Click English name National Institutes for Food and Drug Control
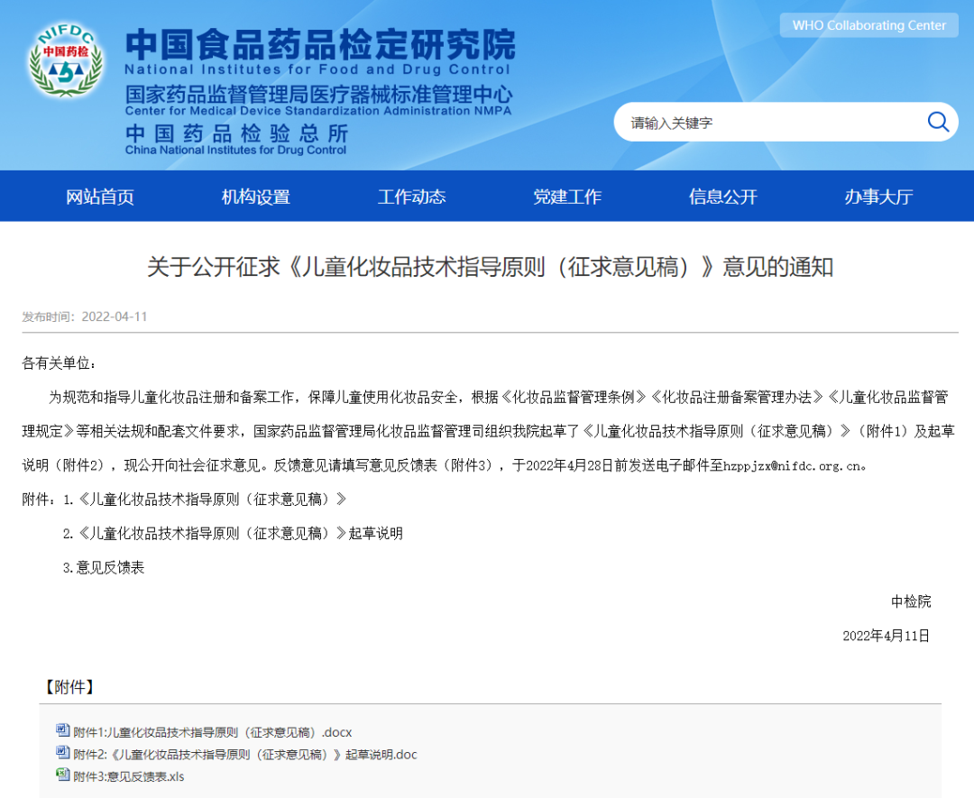This screenshot has width=974, height=798. tap(317, 69)
